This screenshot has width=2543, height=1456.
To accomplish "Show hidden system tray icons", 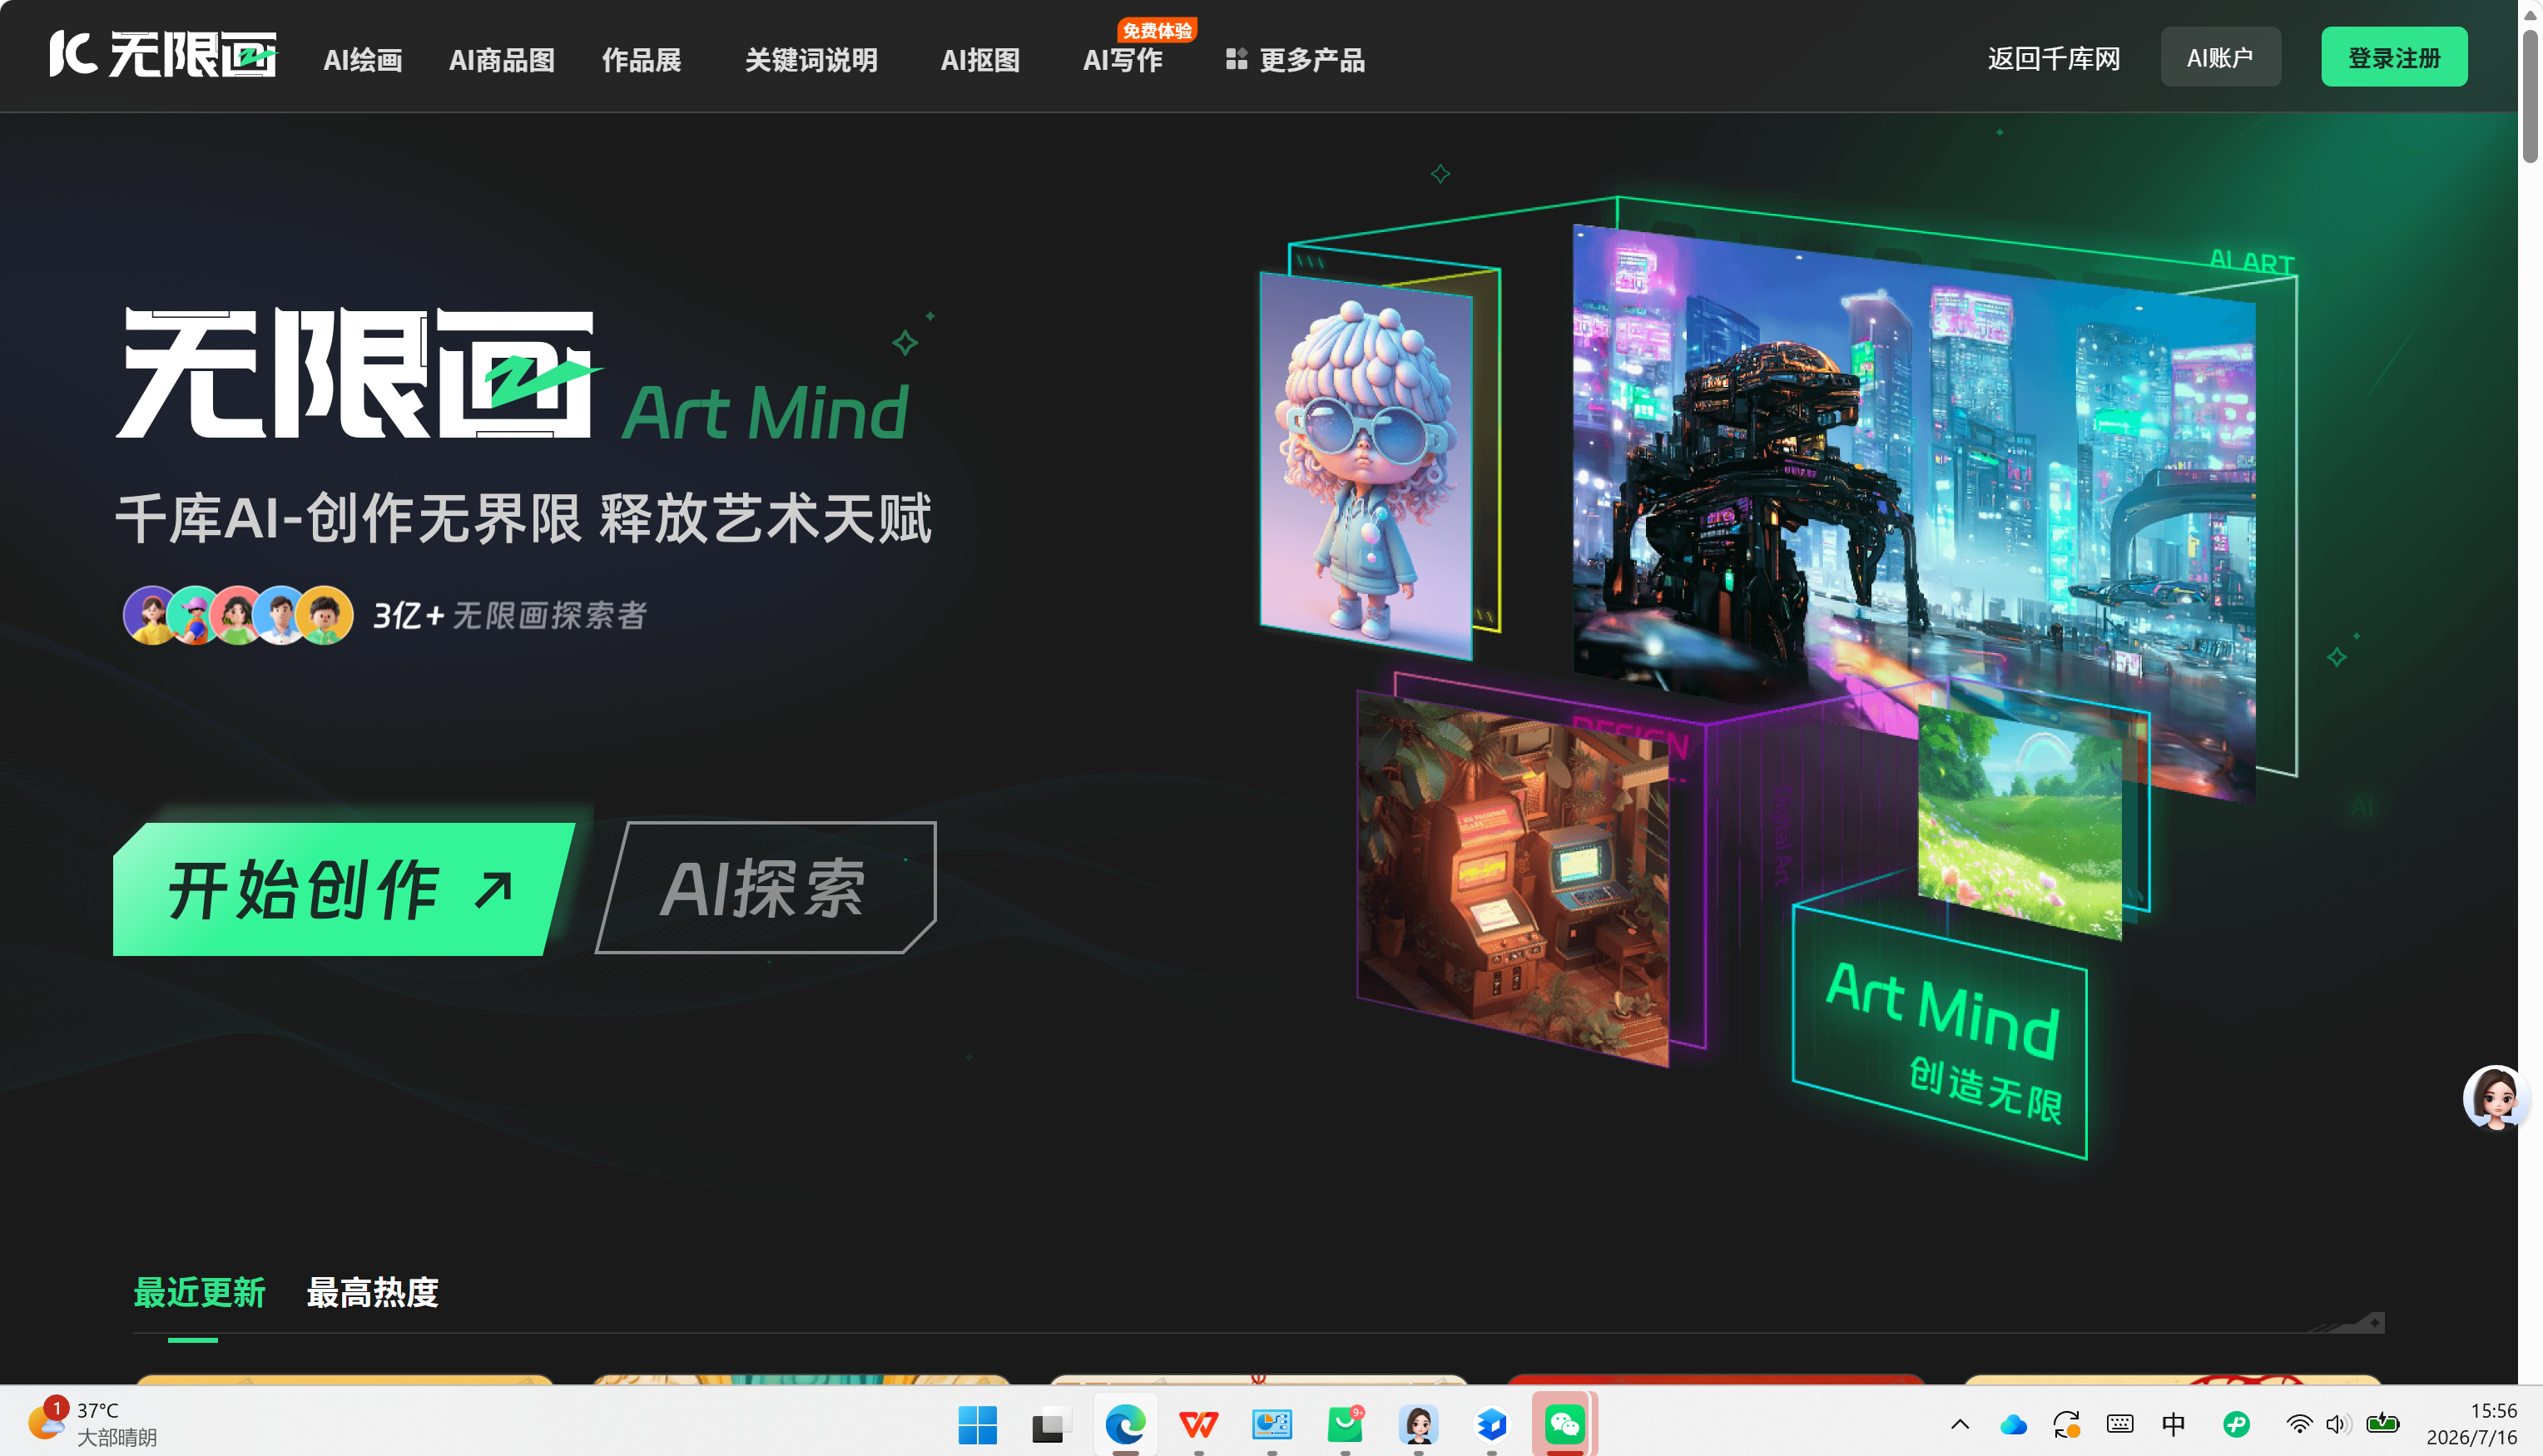I will (1960, 1424).
